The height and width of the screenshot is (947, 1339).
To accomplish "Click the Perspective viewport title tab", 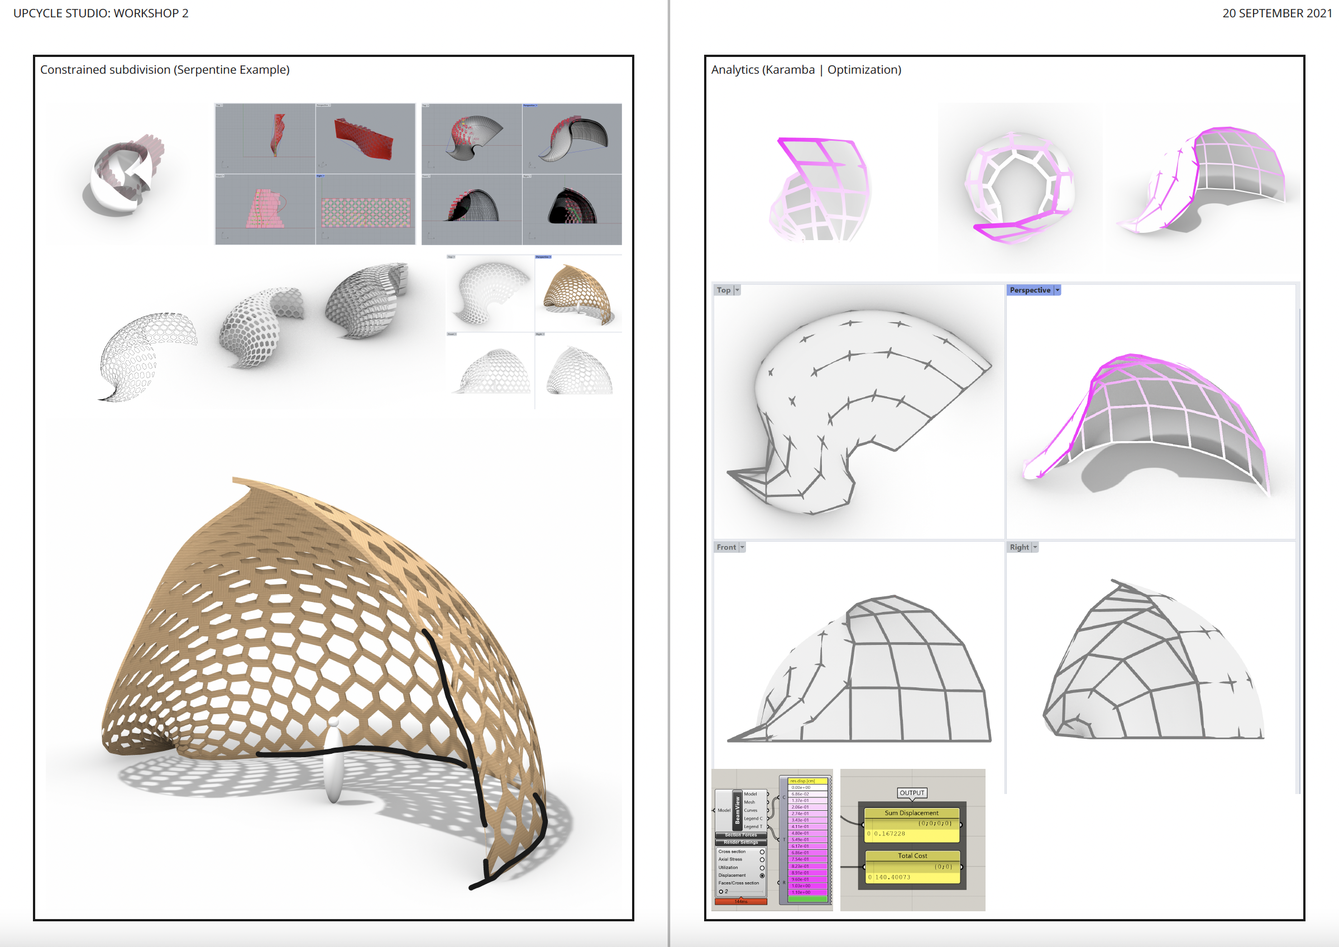I will point(1030,290).
